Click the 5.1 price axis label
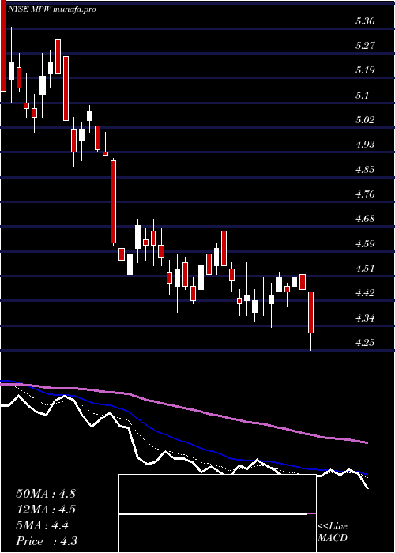 coord(362,96)
